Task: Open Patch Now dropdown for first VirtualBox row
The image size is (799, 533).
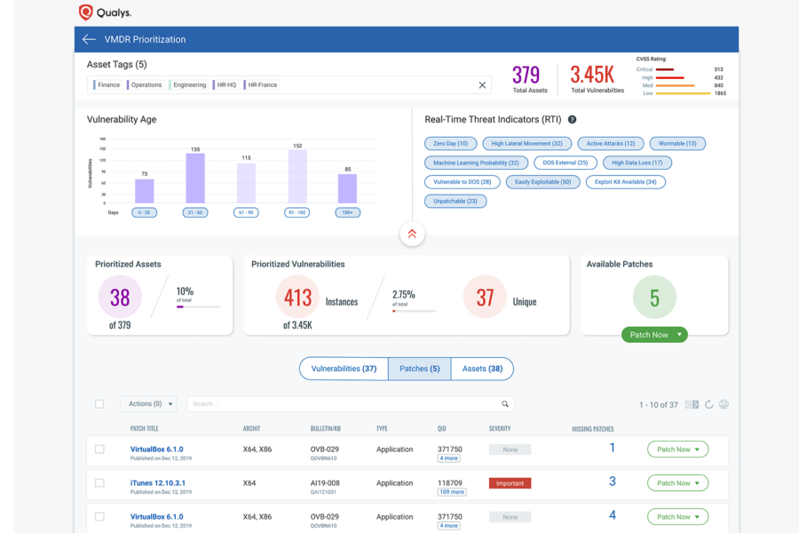Action: pyautogui.click(x=677, y=449)
